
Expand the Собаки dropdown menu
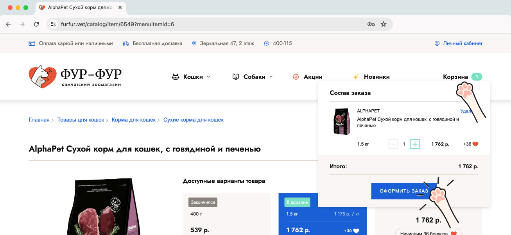click(x=253, y=77)
